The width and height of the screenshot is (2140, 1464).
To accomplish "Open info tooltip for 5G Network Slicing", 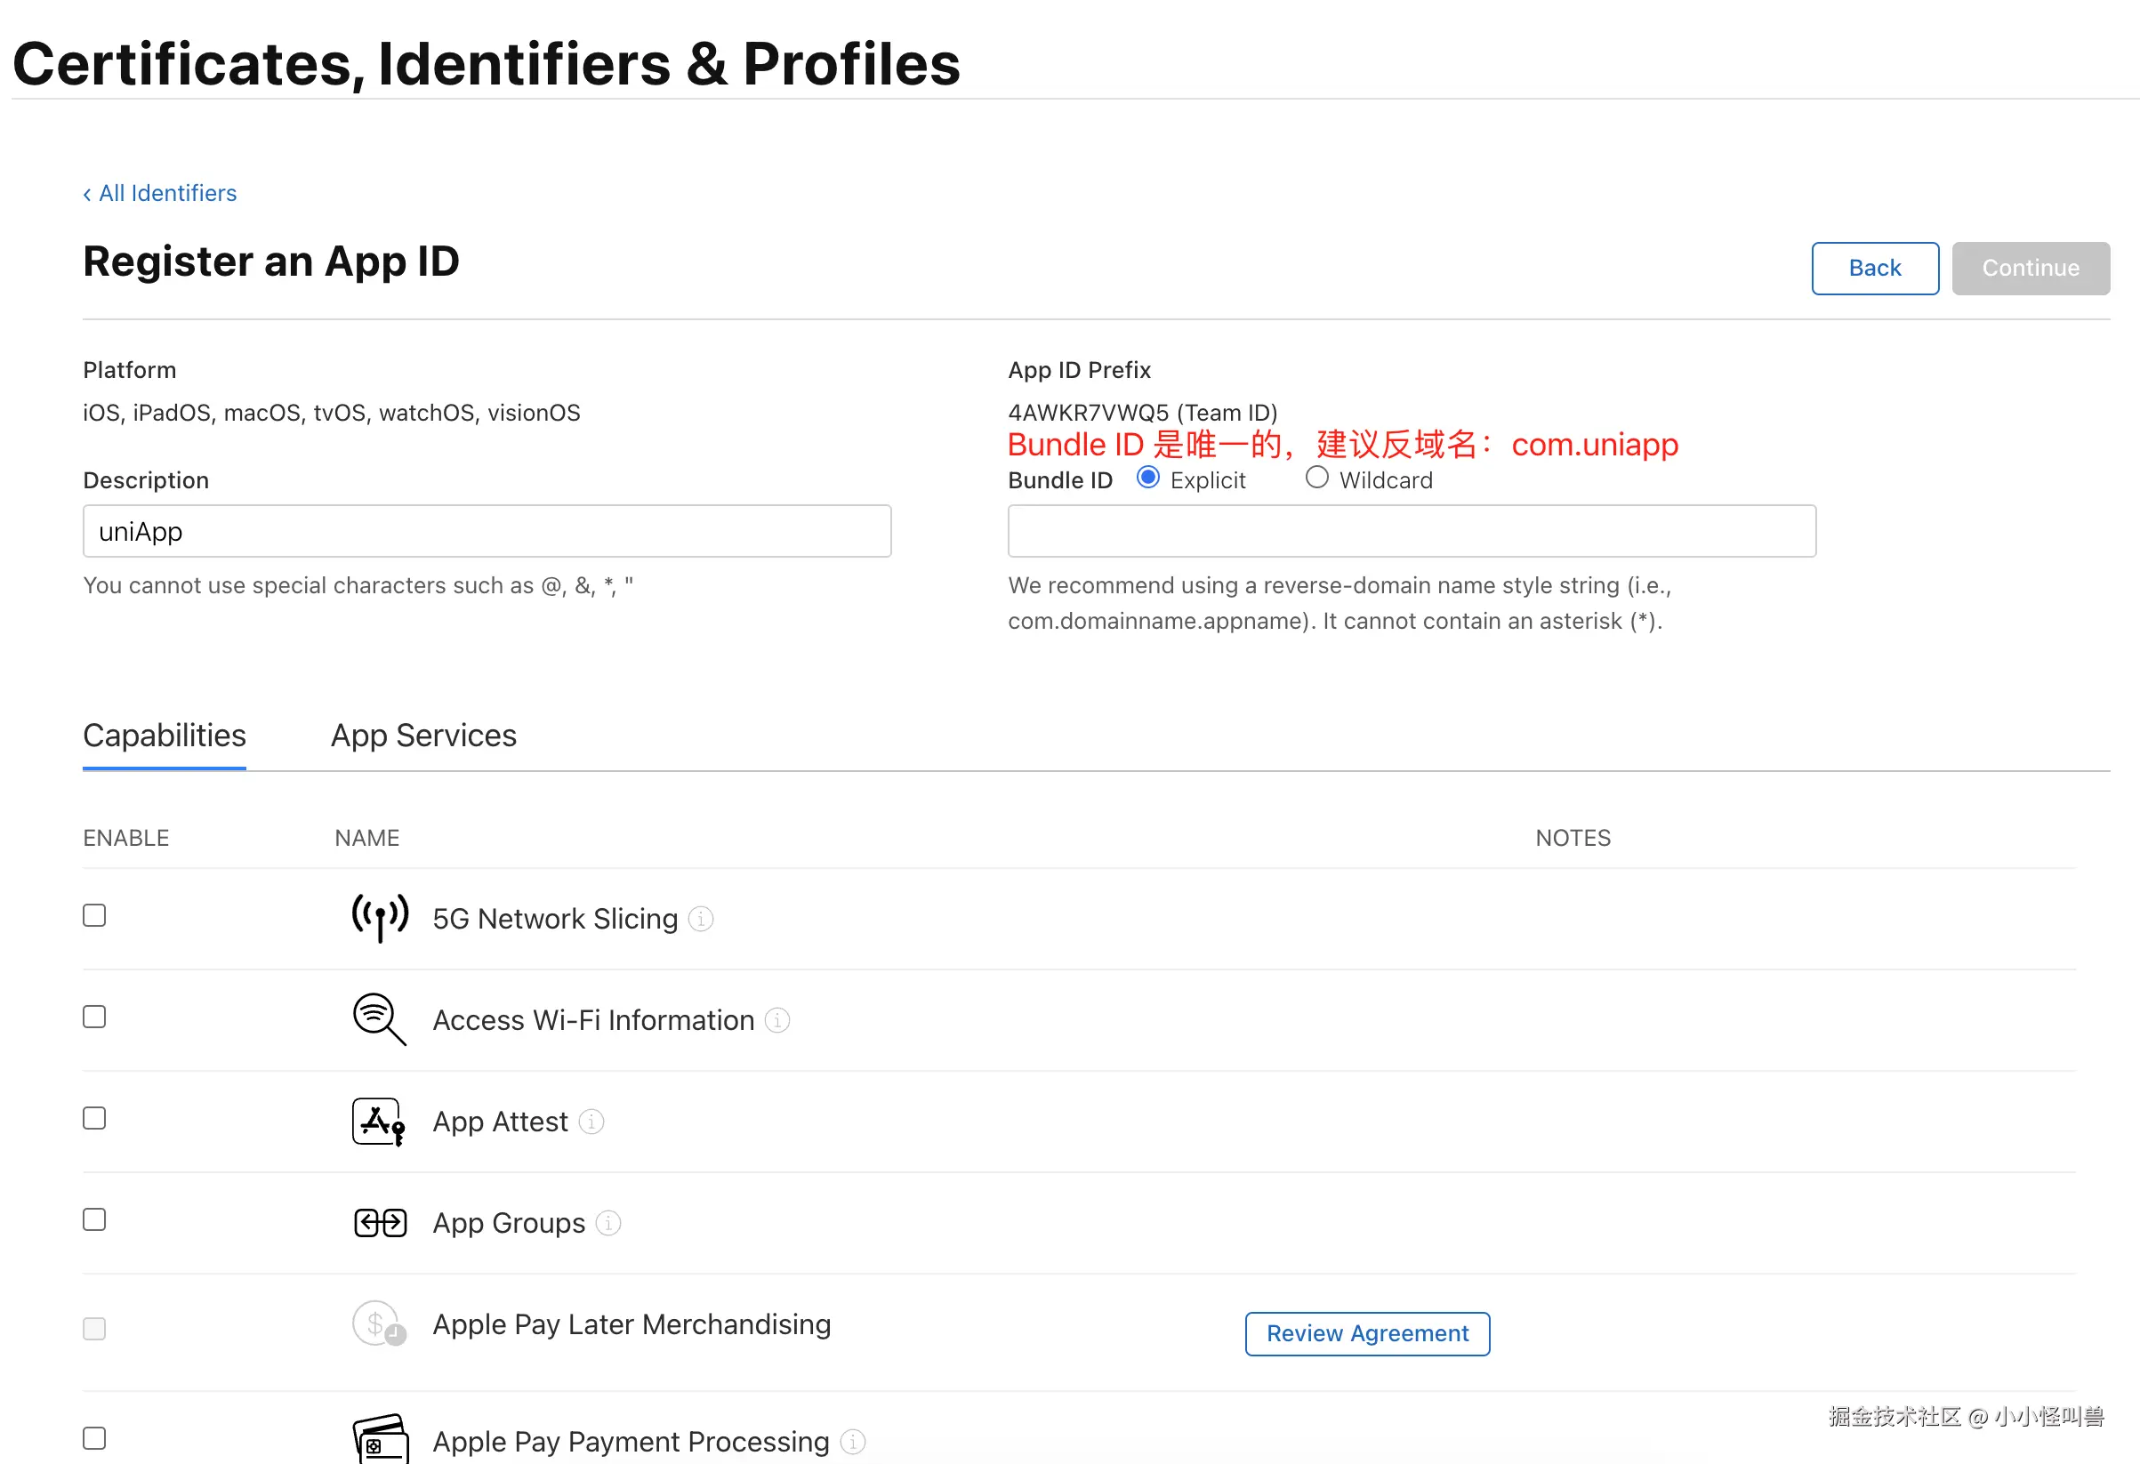I will pos(701,919).
